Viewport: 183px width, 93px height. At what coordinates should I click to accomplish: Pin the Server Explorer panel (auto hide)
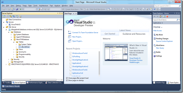[60, 13]
